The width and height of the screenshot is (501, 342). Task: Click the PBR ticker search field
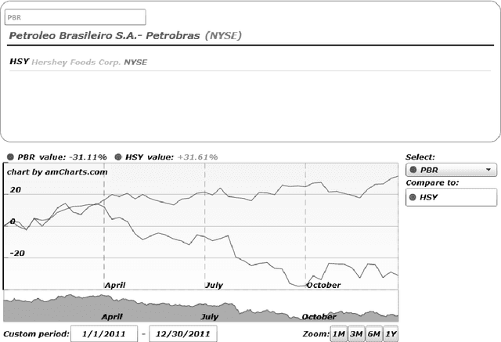[75, 17]
